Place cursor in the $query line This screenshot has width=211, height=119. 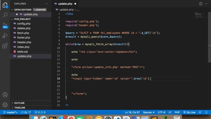point(112,33)
